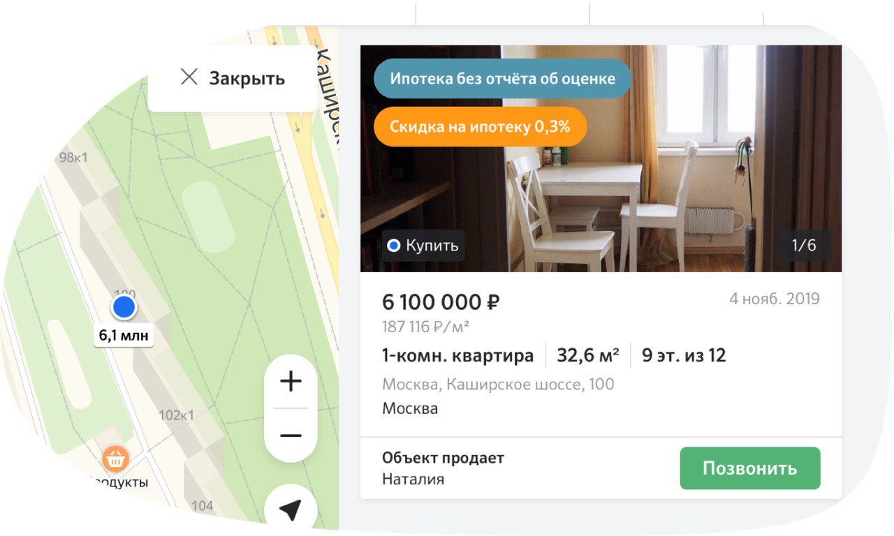Click the 6 100 000 ₽ price
This screenshot has width=894, height=536.
[441, 302]
